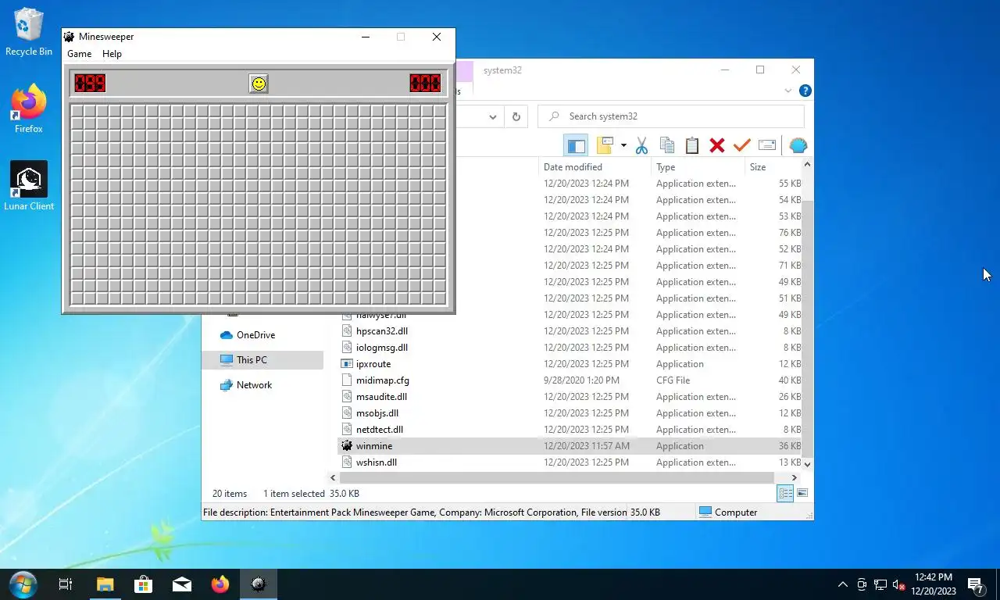
Task: Sort by the Size column header
Action: (x=773, y=166)
